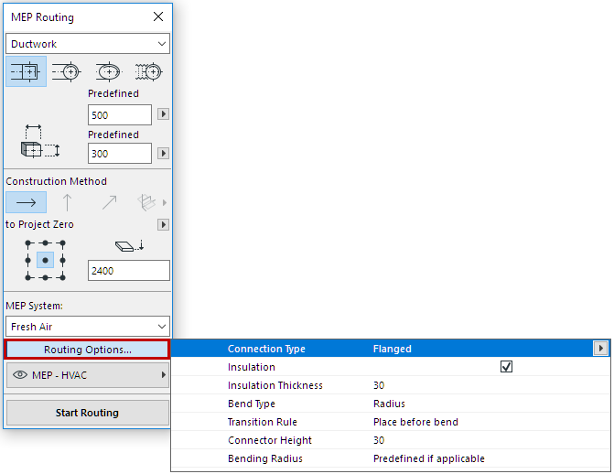Image resolution: width=614 pixels, height=474 pixels.
Task: Select the flexible duct shape icon
Action: pyautogui.click(x=148, y=71)
